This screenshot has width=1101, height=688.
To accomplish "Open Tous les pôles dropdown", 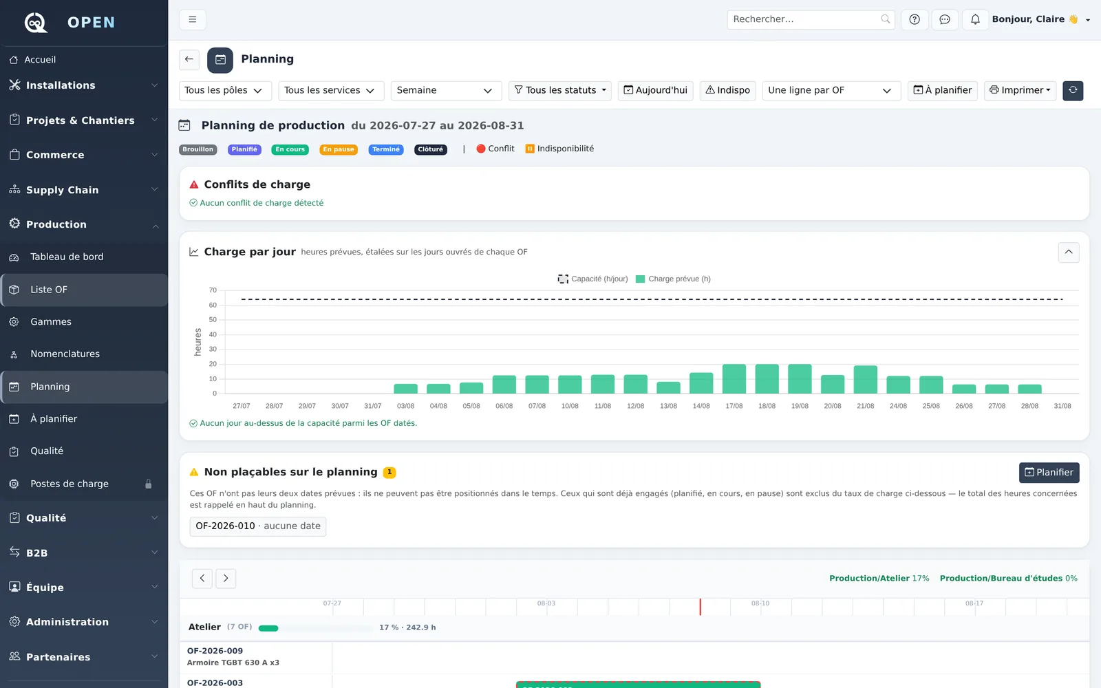I will point(226,90).
